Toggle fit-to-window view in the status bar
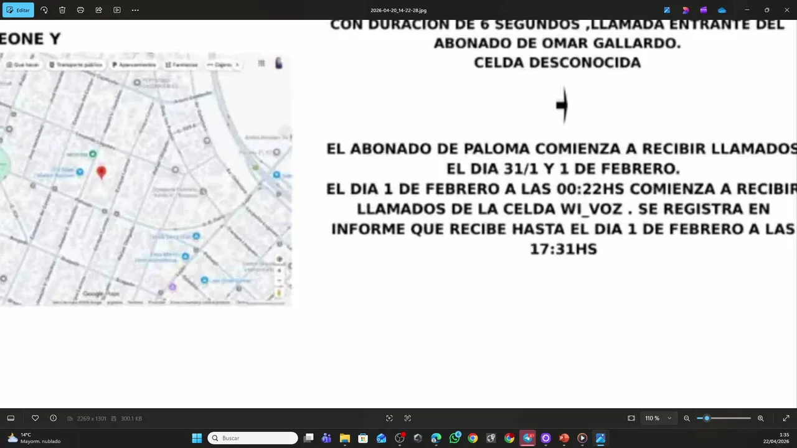Screen dimensions: 797x448 coord(631,418)
